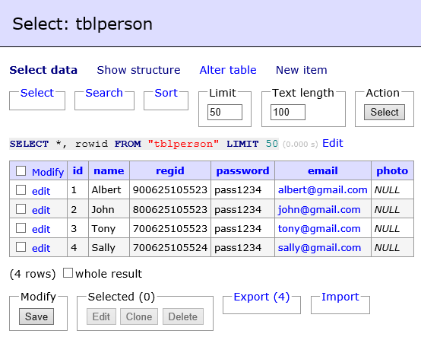The width and height of the screenshot is (421, 337).
Task: Click the Limit input field
Action: [x=225, y=112]
